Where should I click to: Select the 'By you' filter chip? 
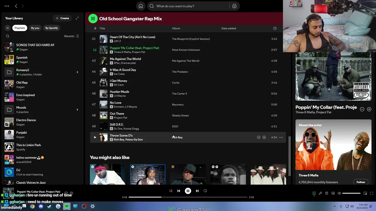[x=35, y=28]
